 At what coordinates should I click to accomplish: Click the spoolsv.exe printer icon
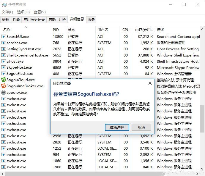4,93
